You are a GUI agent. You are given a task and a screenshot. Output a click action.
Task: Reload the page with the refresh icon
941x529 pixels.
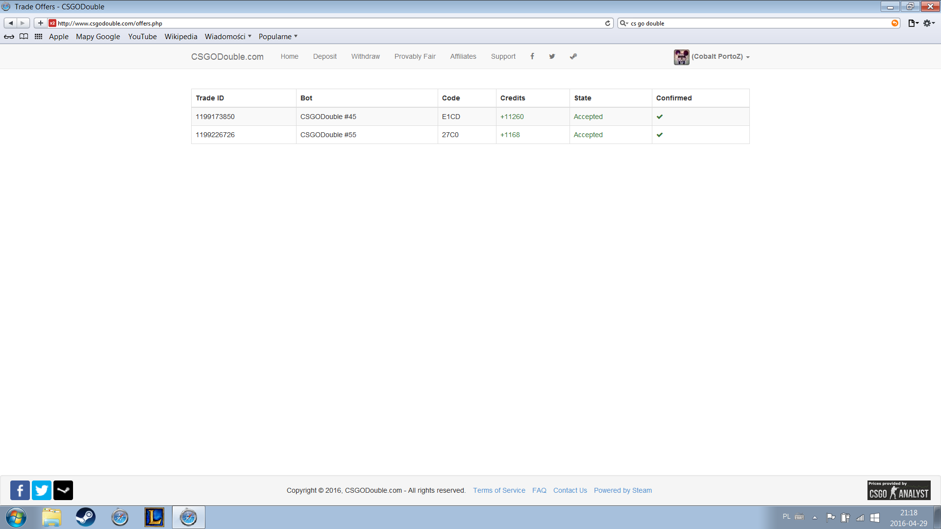click(x=608, y=23)
